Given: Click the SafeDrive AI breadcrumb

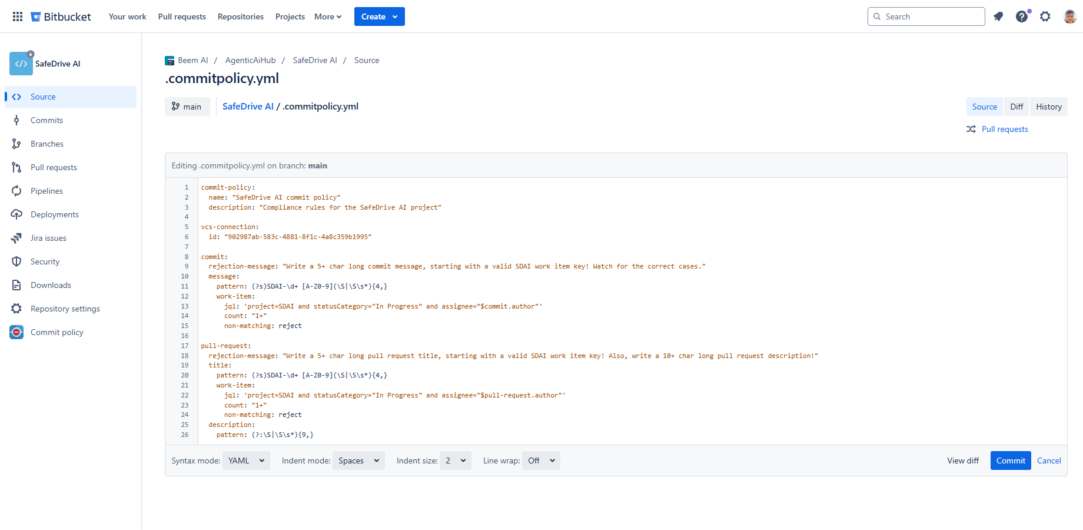Looking at the screenshot, I should [x=315, y=60].
